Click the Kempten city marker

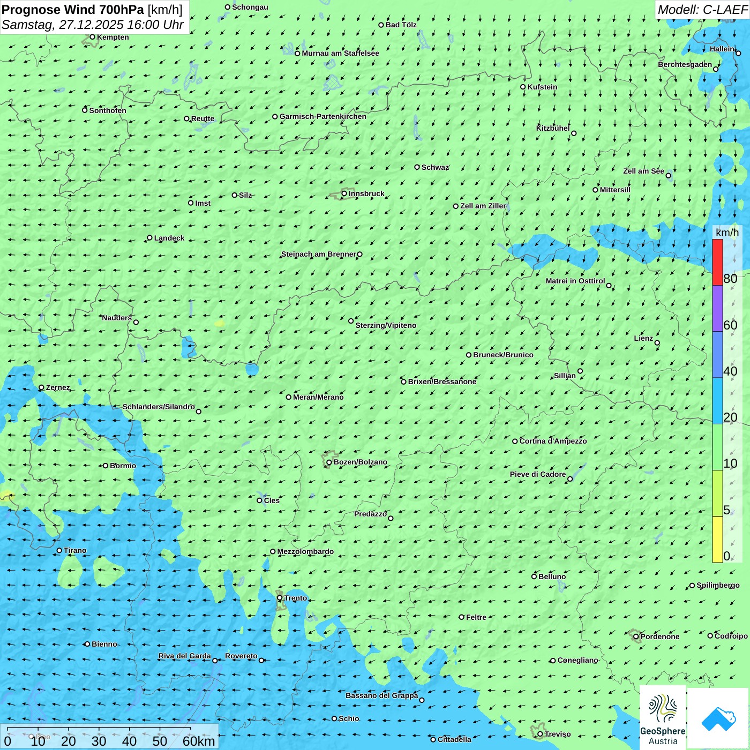click(92, 37)
